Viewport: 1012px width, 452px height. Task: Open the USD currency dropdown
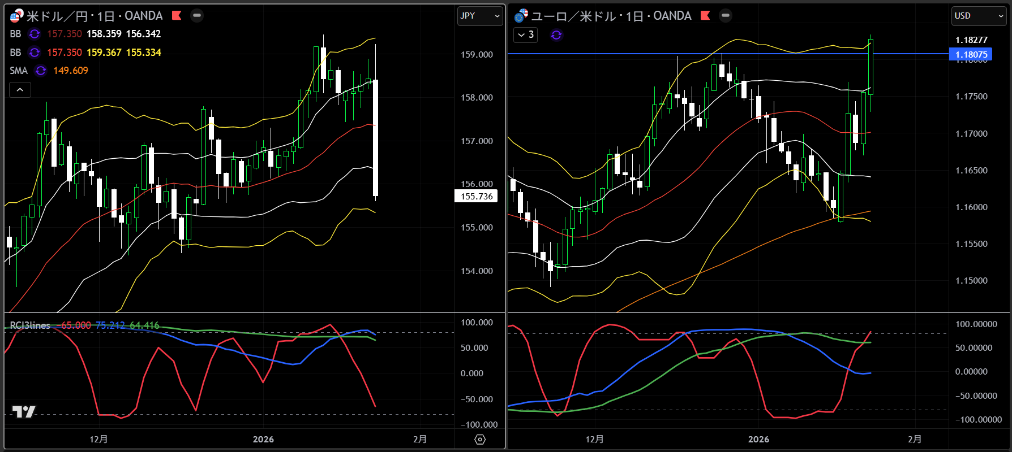coord(979,16)
